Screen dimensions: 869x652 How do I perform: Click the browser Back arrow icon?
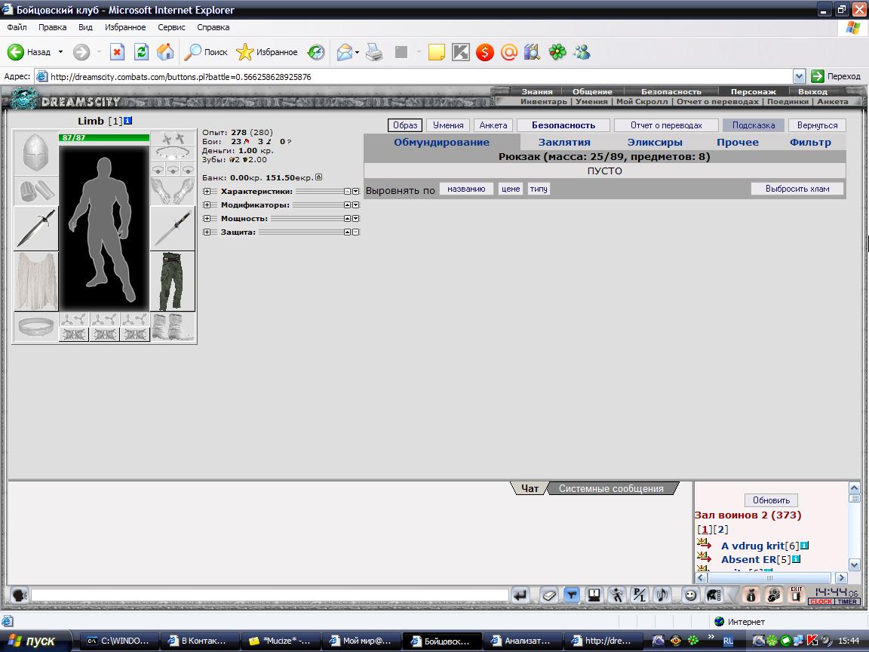pyautogui.click(x=16, y=52)
